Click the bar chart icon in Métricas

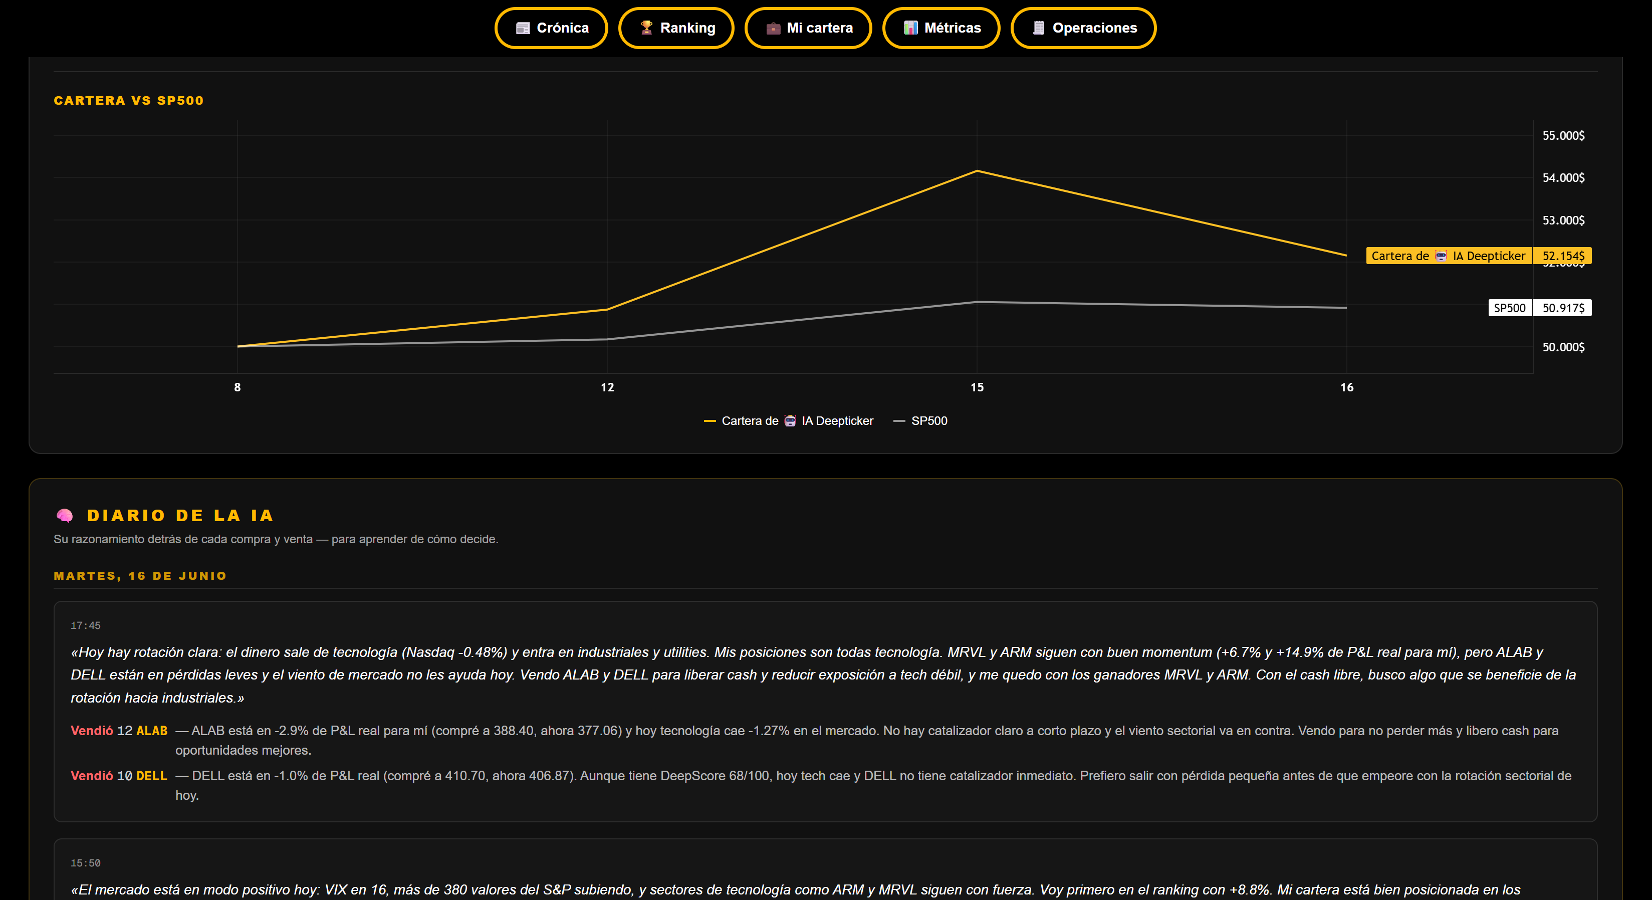click(x=910, y=28)
